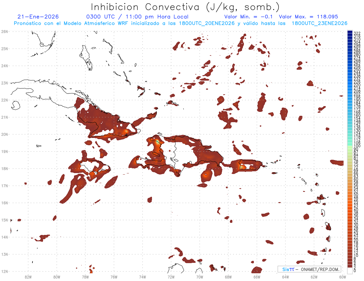Click the title 'Inhibicion Convectiva (J/kg, somb.)'
The image size is (364, 281).
185,7
